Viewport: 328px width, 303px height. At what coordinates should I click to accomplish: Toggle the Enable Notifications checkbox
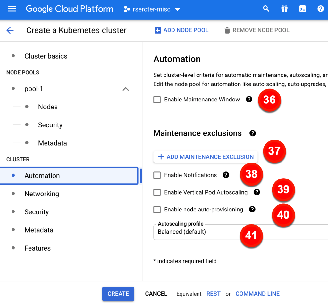pyautogui.click(x=157, y=175)
